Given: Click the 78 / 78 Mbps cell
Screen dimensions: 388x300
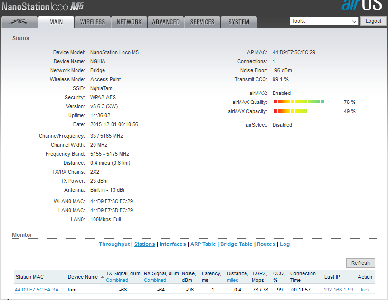Looking at the screenshot, I should 260,290.
